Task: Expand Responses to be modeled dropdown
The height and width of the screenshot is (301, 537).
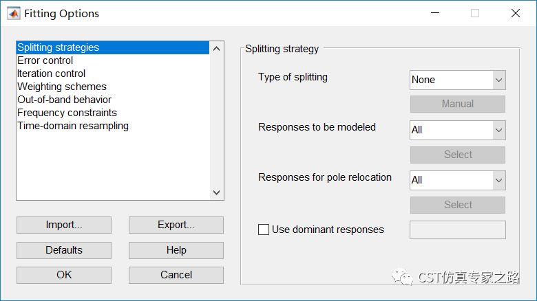Action: click(x=458, y=130)
